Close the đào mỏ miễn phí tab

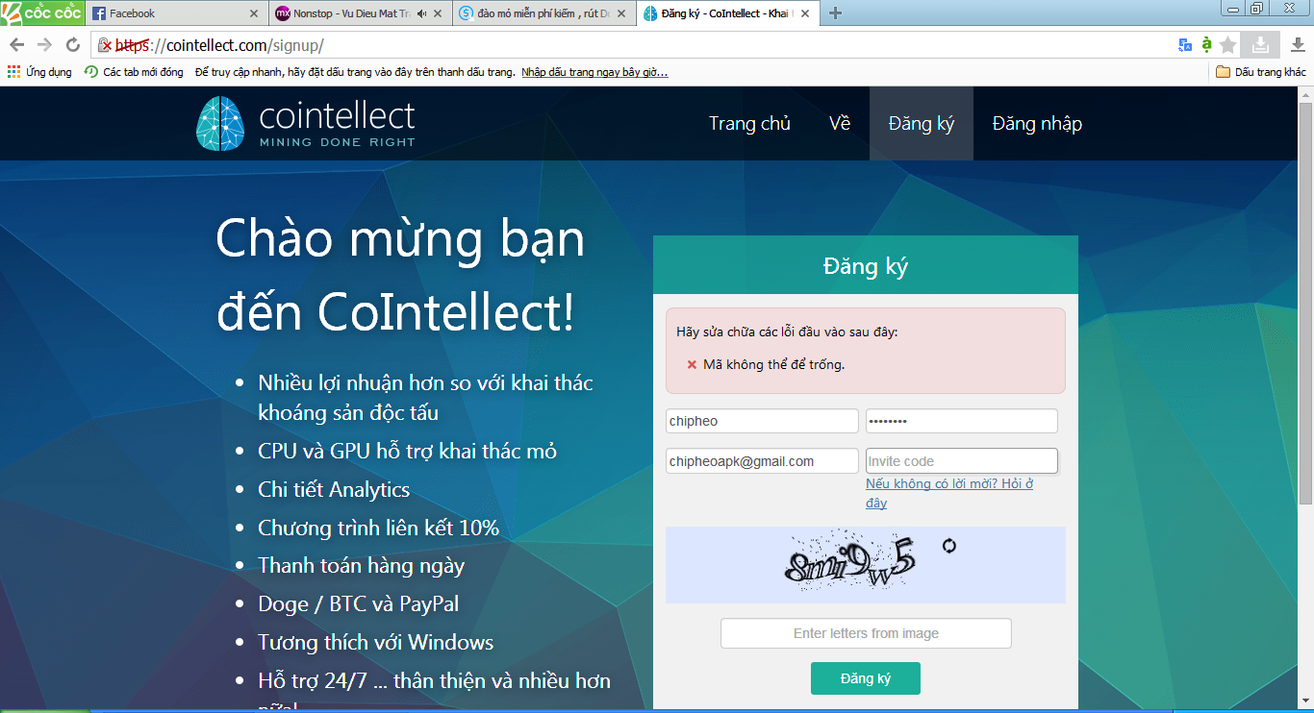(620, 13)
